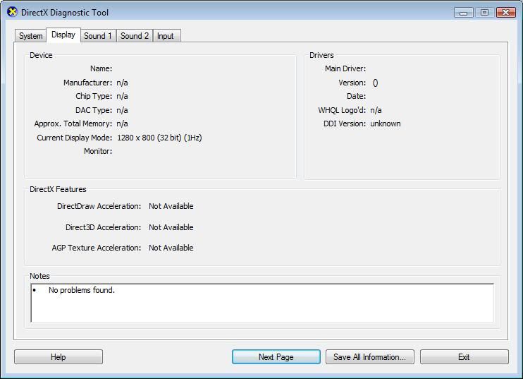
Task: Select the Display tab
Action: (63, 35)
